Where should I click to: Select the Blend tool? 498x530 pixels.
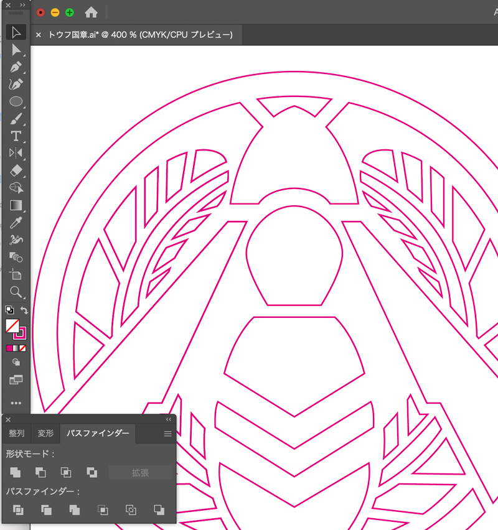click(16, 258)
